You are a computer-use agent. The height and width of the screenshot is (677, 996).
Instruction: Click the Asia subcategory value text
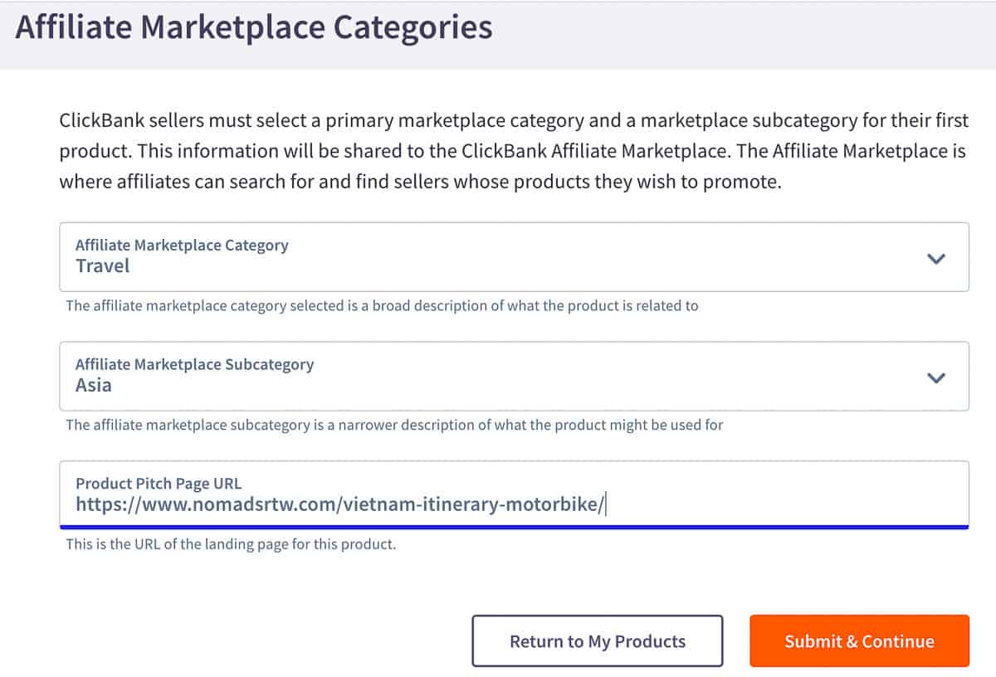point(94,385)
